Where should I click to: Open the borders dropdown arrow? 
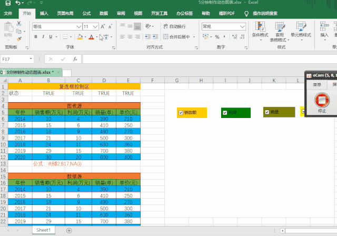(x=71, y=37)
